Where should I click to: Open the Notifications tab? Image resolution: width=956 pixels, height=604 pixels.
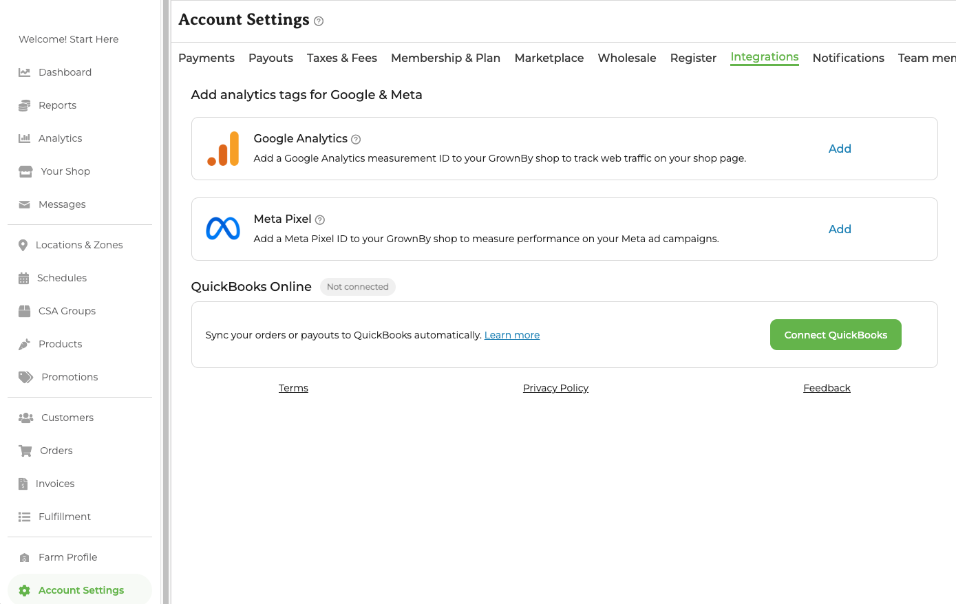[848, 58]
